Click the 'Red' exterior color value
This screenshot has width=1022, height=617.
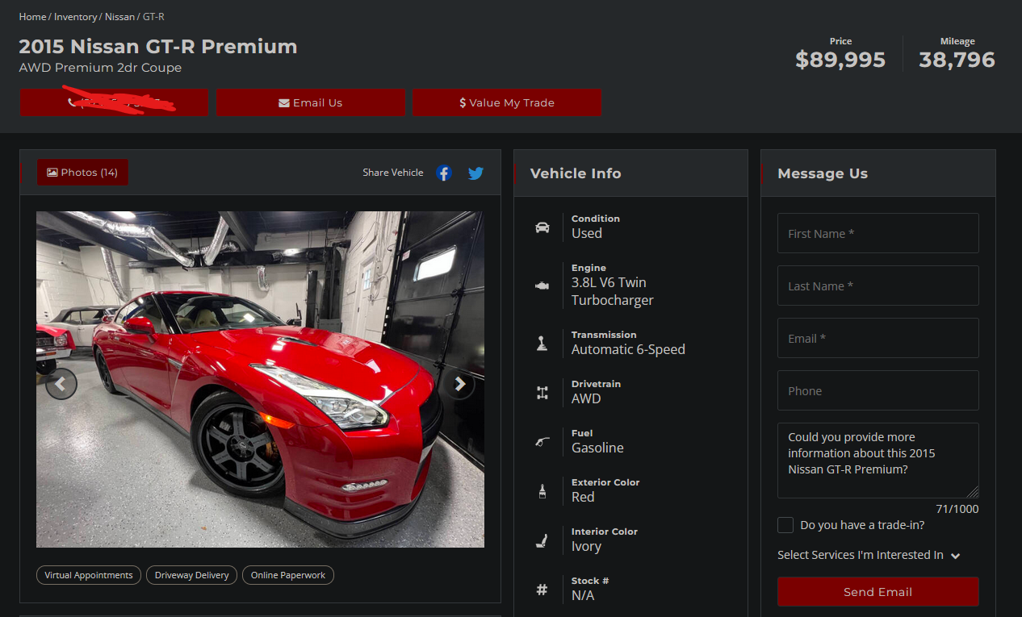point(583,497)
